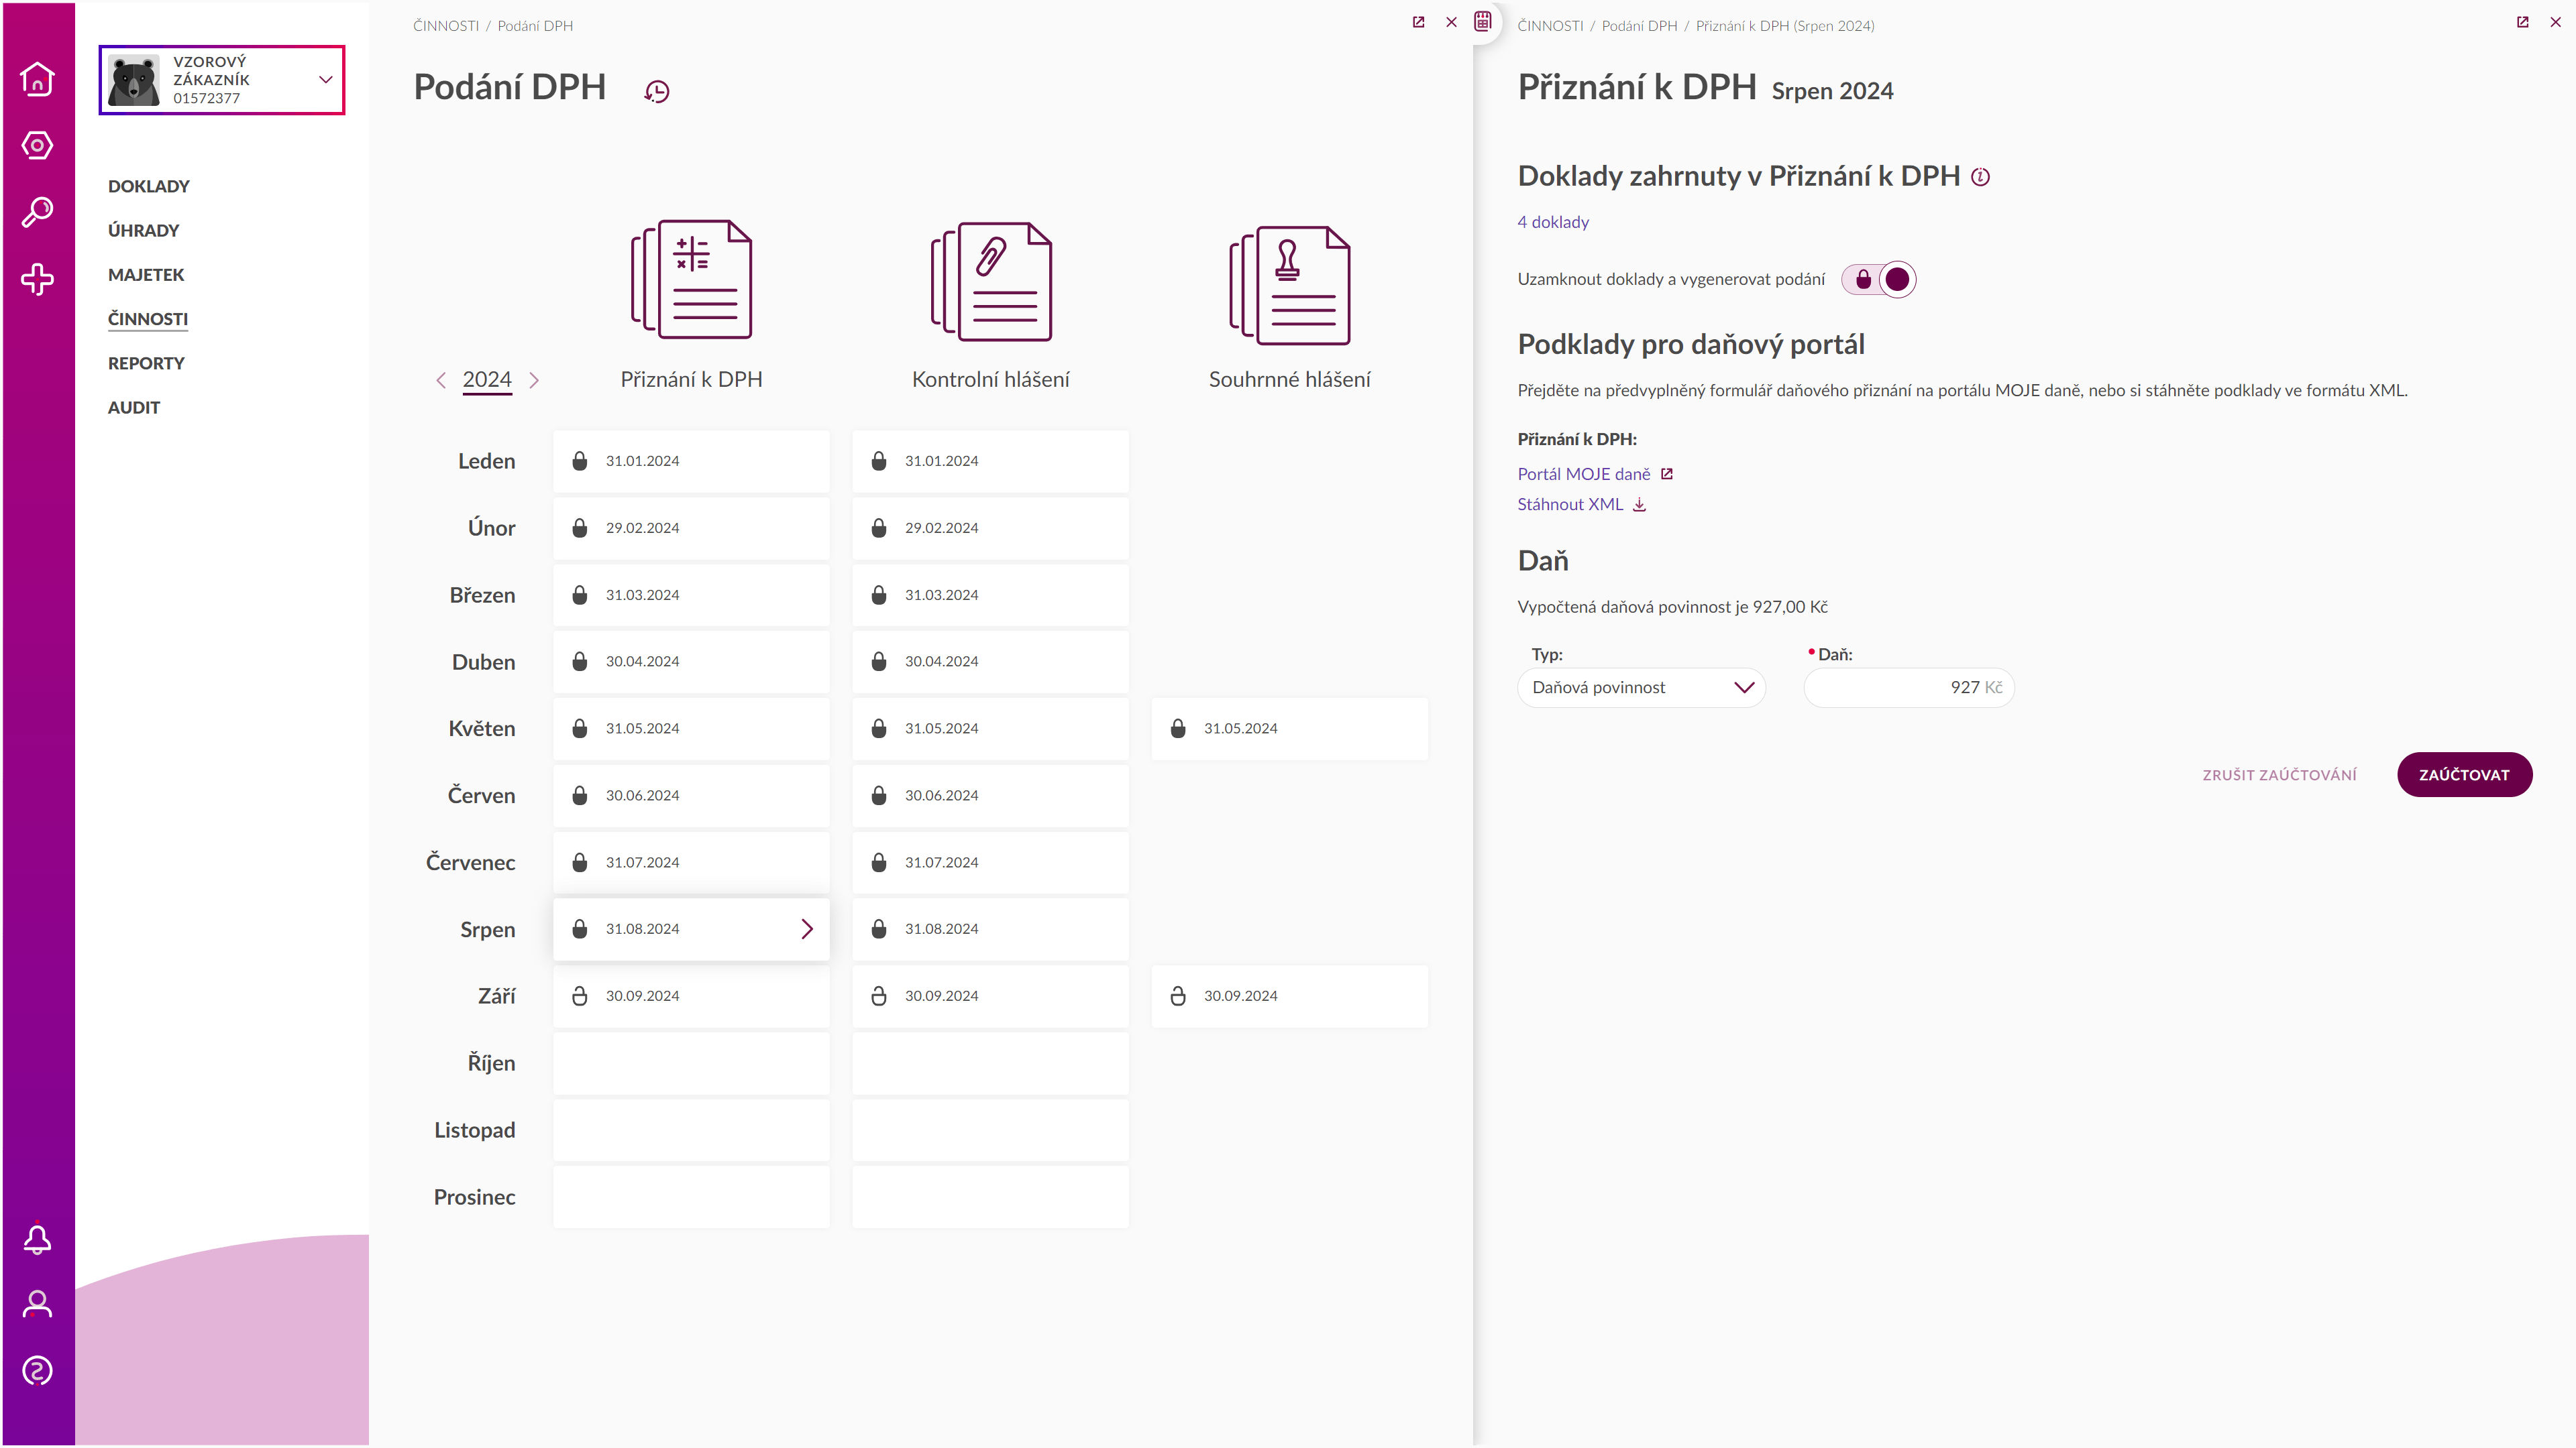Expand the Vzorový zákazník customer dropdown
This screenshot has height=1448, width=2576.
point(325,80)
